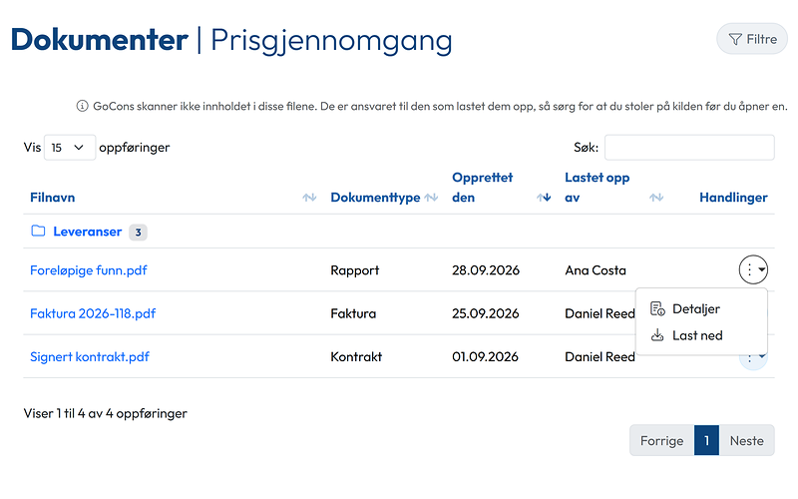Sort by Dokumenttype sort arrows icon

tap(431, 197)
